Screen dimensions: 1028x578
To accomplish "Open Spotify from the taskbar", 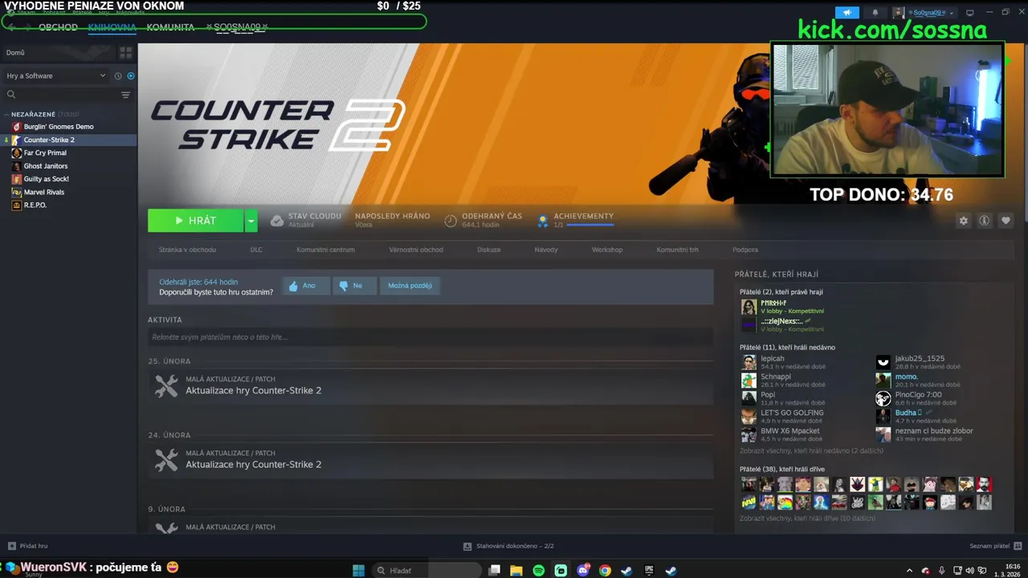I will (x=539, y=571).
